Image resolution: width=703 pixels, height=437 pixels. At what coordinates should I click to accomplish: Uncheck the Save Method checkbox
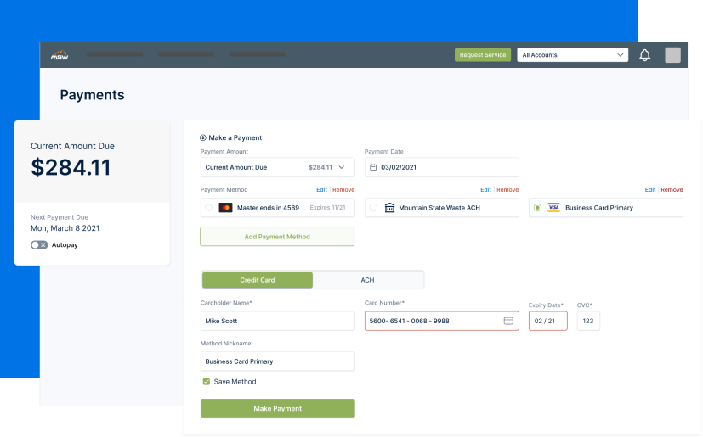point(207,382)
